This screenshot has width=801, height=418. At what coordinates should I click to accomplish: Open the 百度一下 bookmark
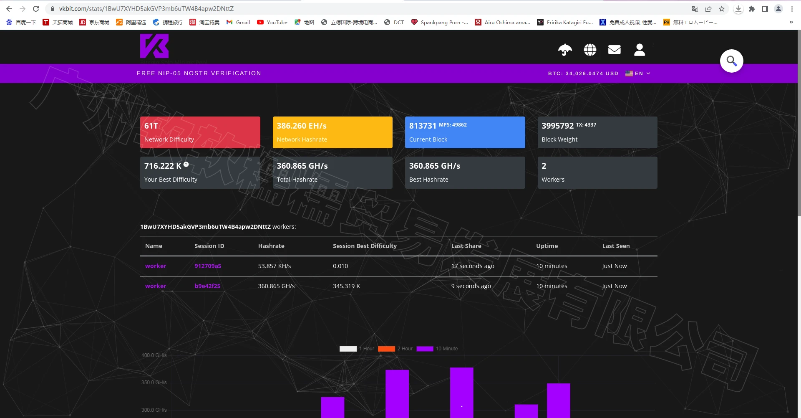pos(21,23)
